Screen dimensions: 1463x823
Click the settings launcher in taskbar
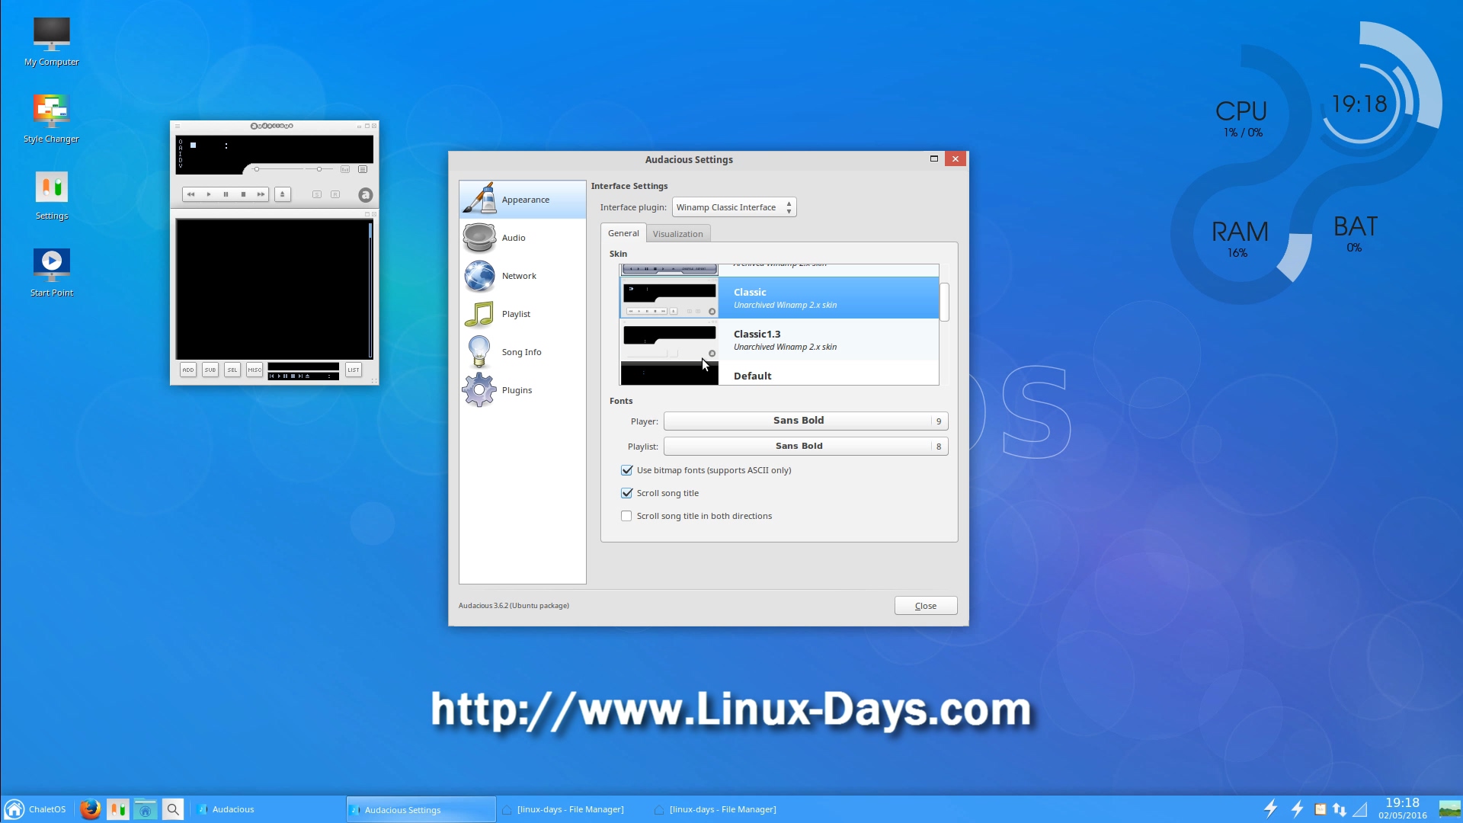117,809
